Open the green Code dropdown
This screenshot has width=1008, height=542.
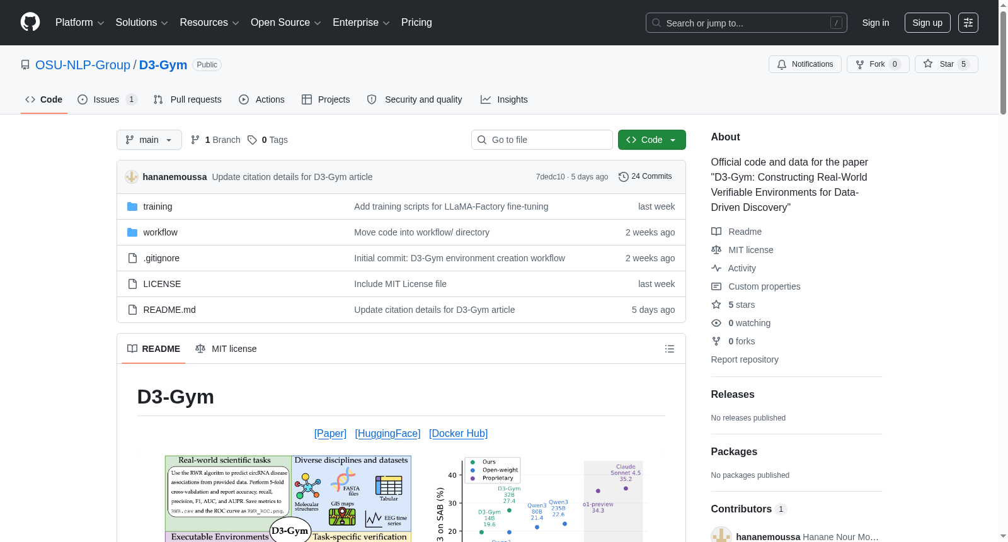652,140
